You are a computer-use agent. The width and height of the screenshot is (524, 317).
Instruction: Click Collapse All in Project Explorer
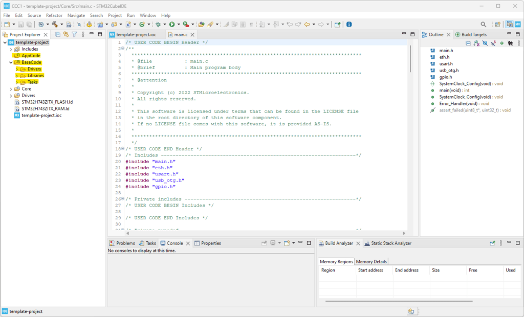57,34
